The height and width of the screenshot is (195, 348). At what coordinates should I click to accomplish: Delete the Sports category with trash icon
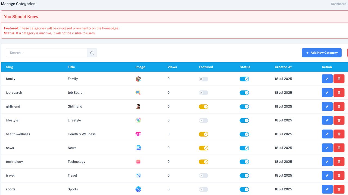(x=339, y=189)
